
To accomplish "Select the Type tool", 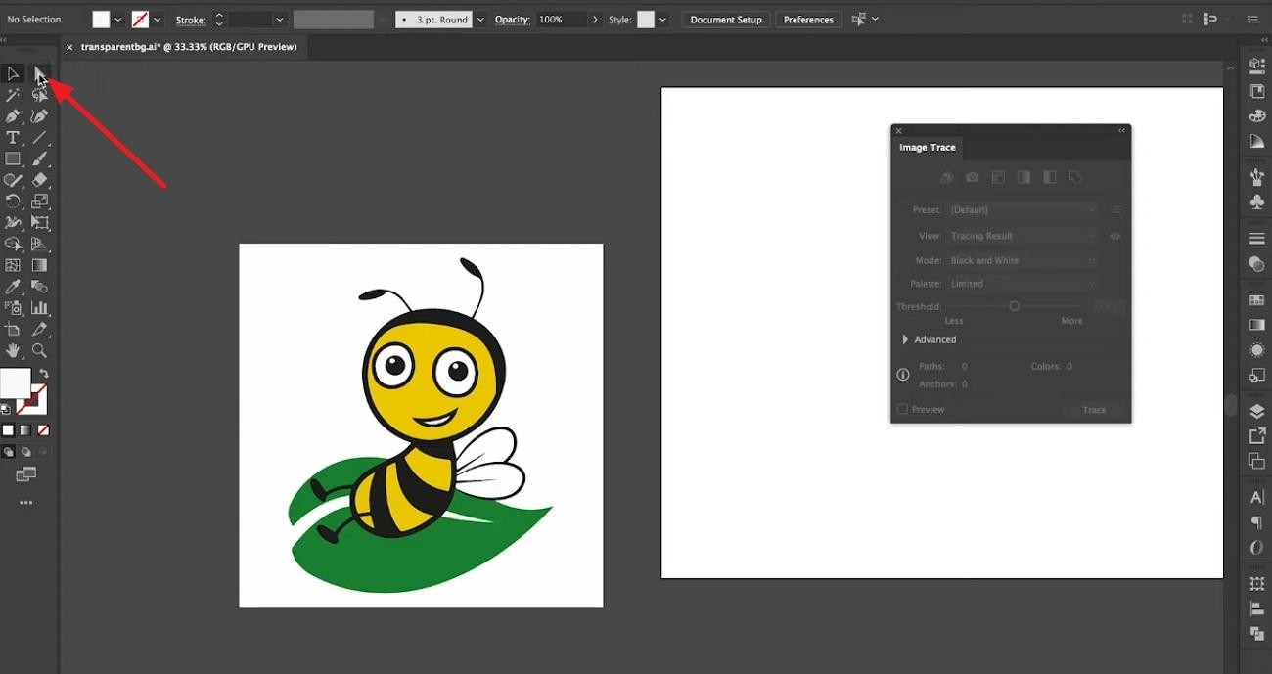I will coord(13,138).
